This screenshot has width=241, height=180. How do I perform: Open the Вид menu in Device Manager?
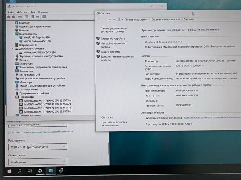[33, 12]
